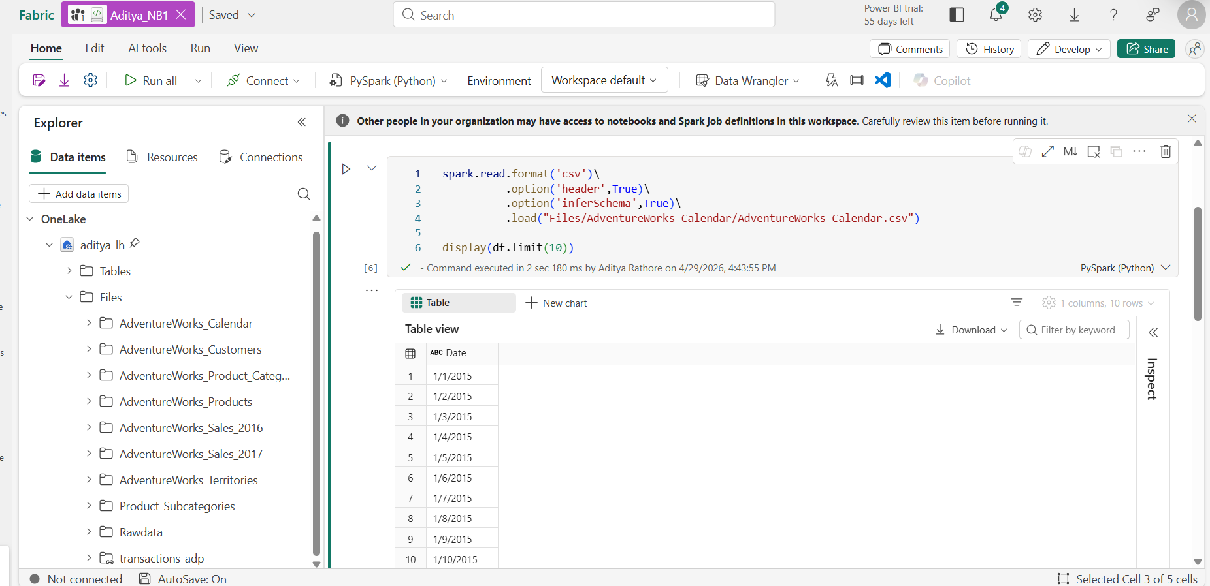Open the Comments pane
Image resolution: width=1210 pixels, height=586 pixels.
coord(910,49)
